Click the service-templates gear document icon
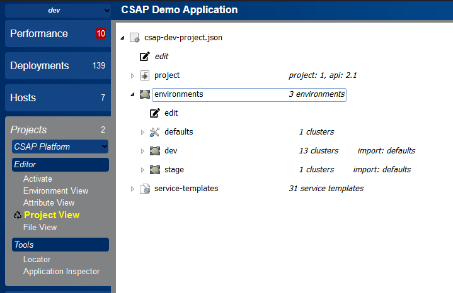Image resolution: width=453 pixels, height=293 pixels. [145, 189]
